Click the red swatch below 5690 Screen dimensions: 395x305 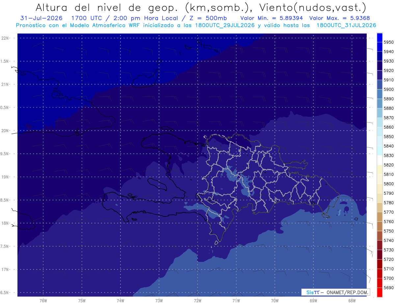point(379,292)
